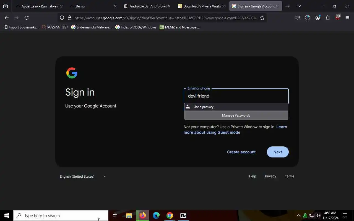Open Endermanch/Malware bookmark
The width and height of the screenshot is (354, 221).
91,27
